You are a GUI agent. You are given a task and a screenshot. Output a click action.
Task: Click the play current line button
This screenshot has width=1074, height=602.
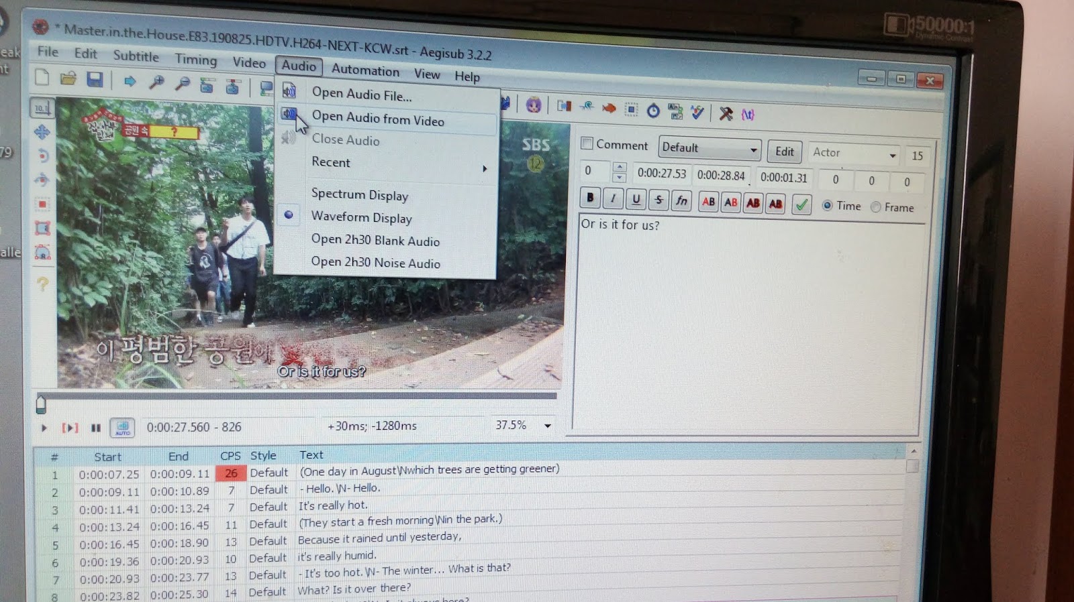[70, 428]
